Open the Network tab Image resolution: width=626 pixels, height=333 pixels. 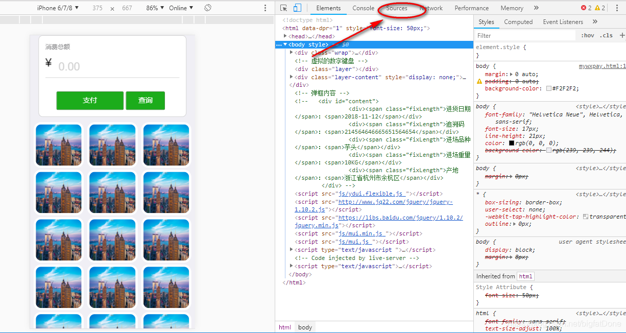pos(431,8)
